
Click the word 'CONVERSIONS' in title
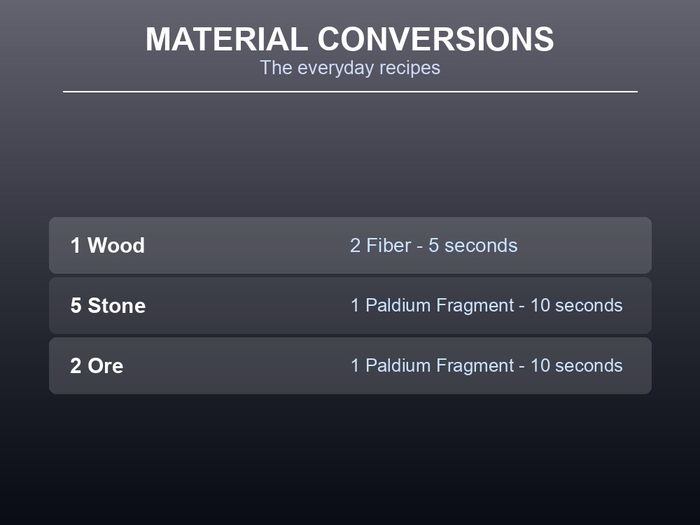pos(435,39)
